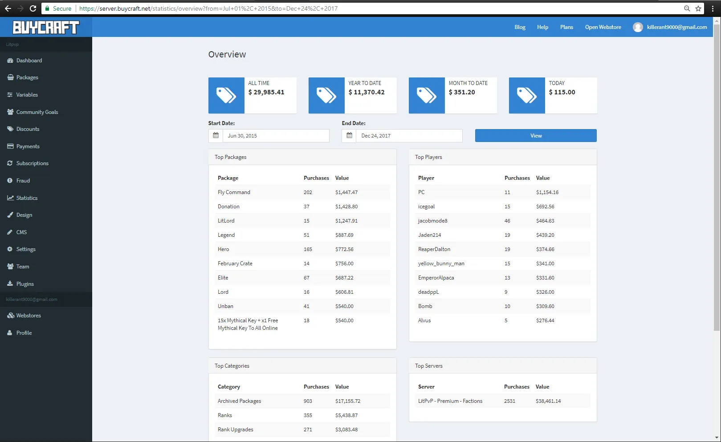721x442 pixels.
Task: Open the Design section
Action: pyautogui.click(x=46, y=215)
